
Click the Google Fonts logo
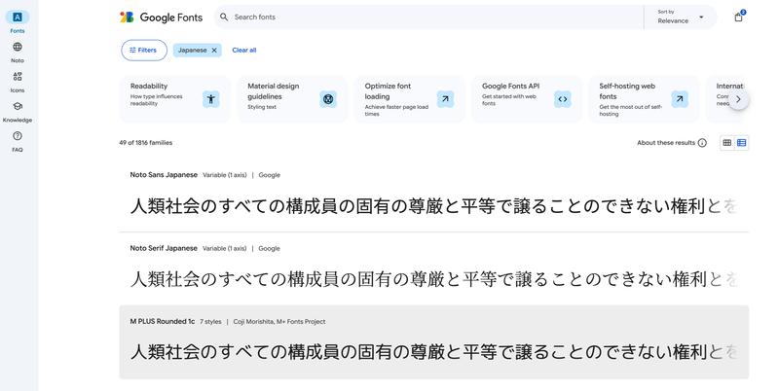pyautogui.click(x=162, y=18)
